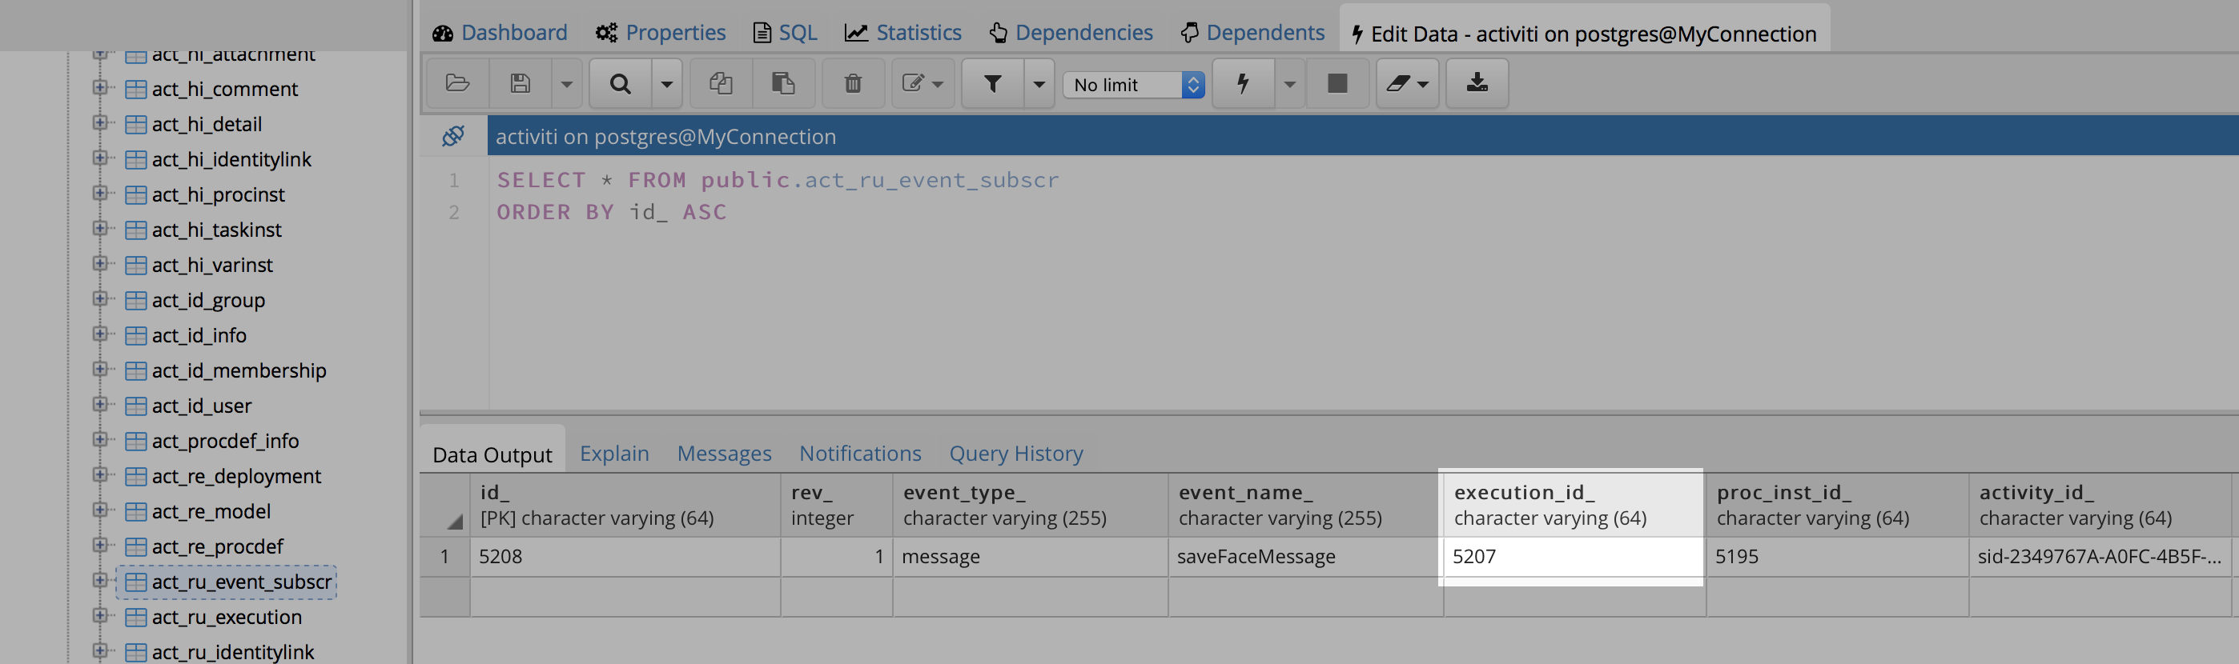This screenshot has width=2239, height=664.
Task: Select act_id_info table in tree
Action: coord(199,335)
